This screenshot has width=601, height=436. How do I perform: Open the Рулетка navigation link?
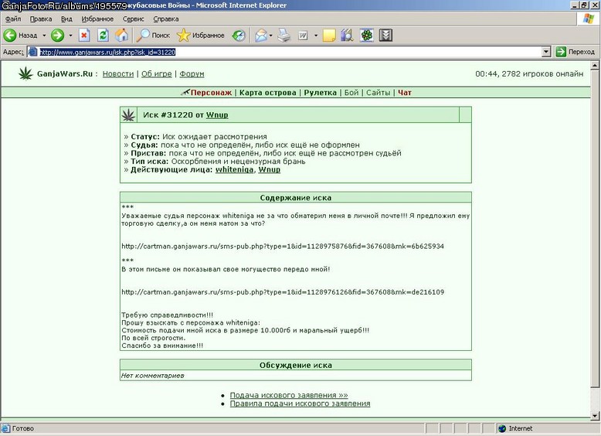320,93
